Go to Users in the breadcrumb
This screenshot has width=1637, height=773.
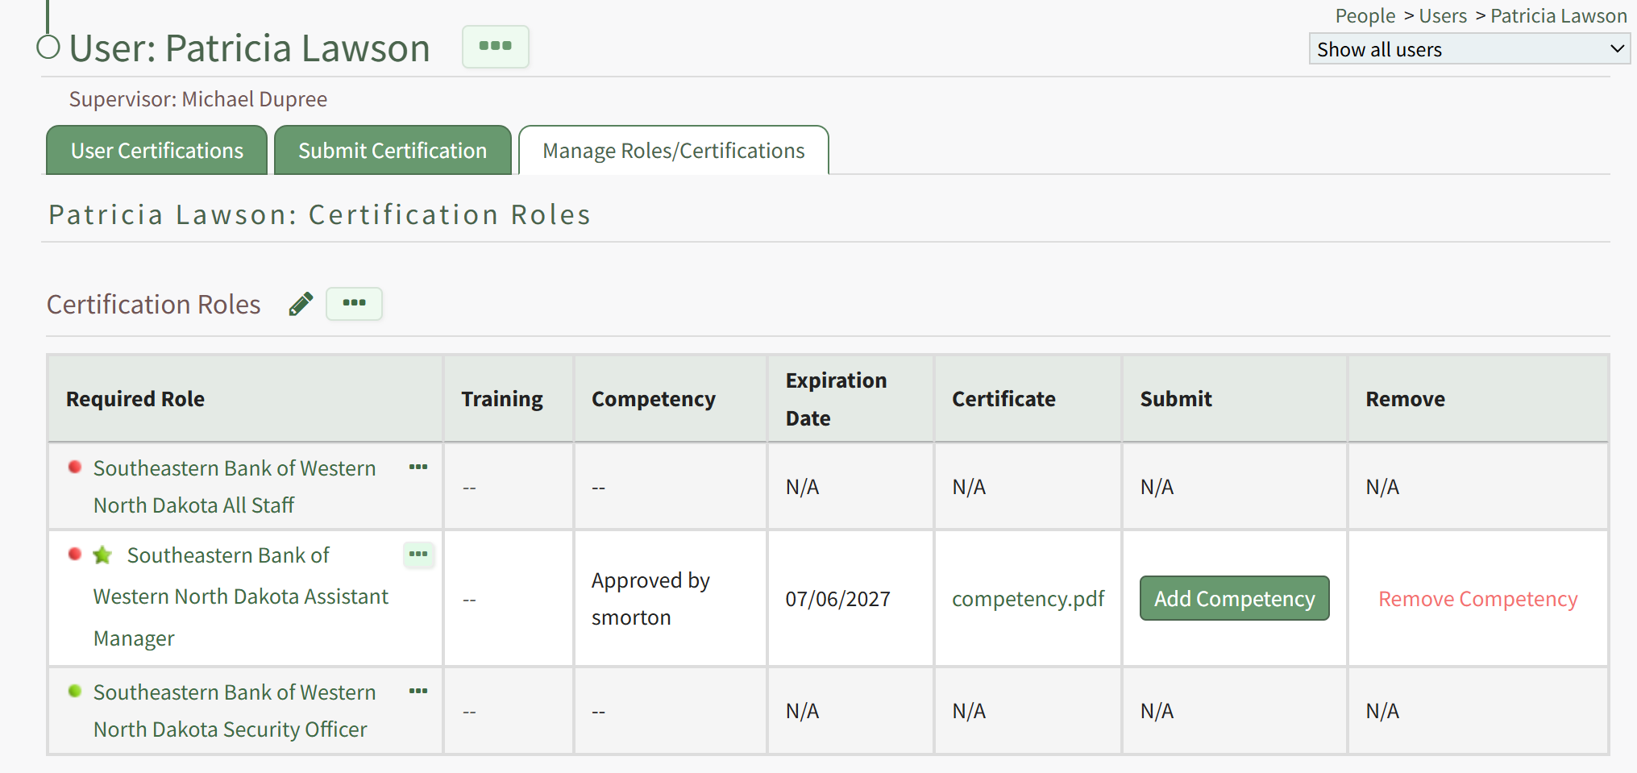(x=1443, y=16)
